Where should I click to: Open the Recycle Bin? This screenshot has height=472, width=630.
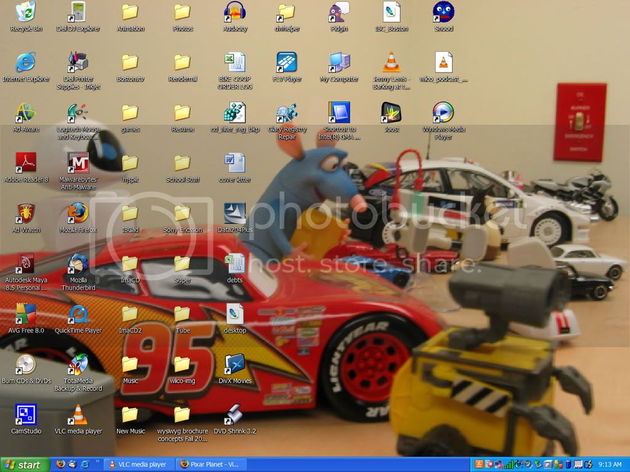pos(25,12)
